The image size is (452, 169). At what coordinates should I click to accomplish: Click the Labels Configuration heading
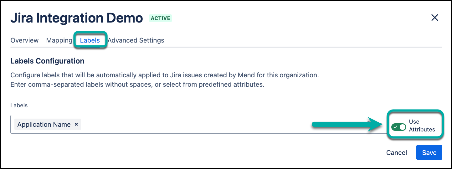[x=47, y=61]
